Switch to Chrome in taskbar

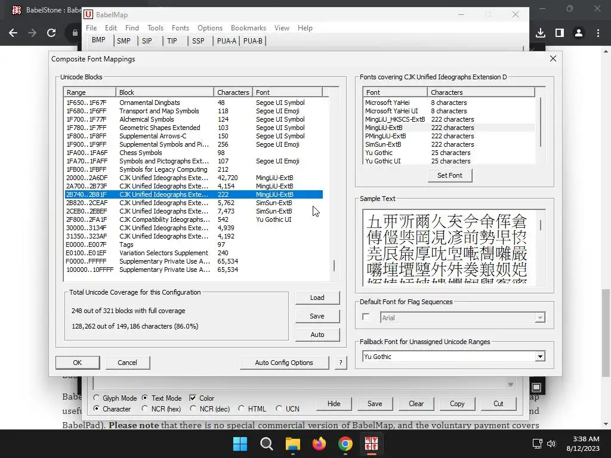click(x=345, y=444)
